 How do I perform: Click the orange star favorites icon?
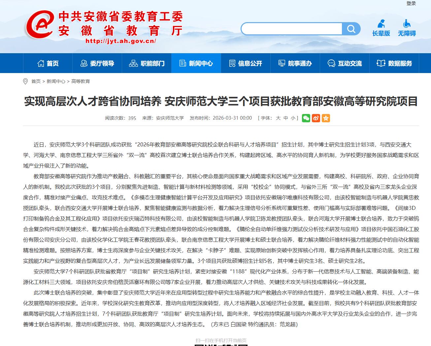(326, 118)
